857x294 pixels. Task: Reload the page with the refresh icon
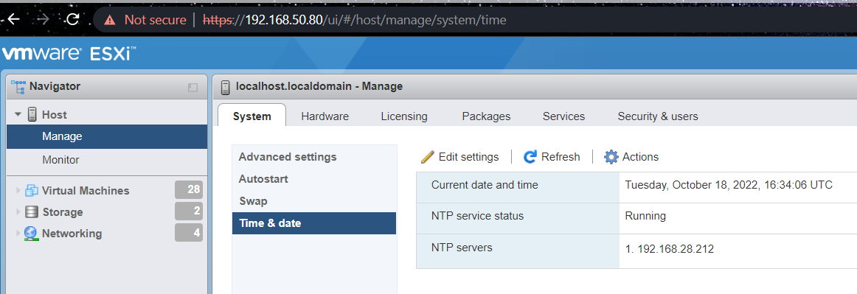(x=73, y=20)
